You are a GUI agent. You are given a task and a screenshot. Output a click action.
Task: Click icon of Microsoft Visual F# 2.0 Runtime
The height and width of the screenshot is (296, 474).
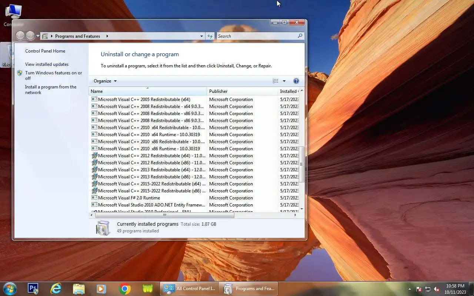(x=94, y=198)
